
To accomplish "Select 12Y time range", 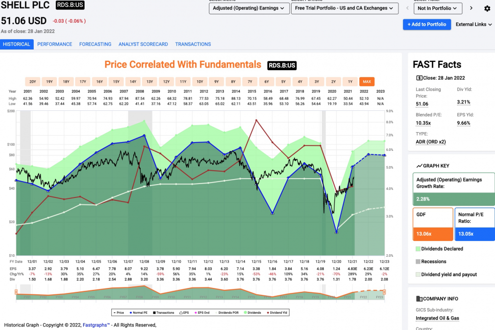I will pyautogui.click(x=166, y=82).
